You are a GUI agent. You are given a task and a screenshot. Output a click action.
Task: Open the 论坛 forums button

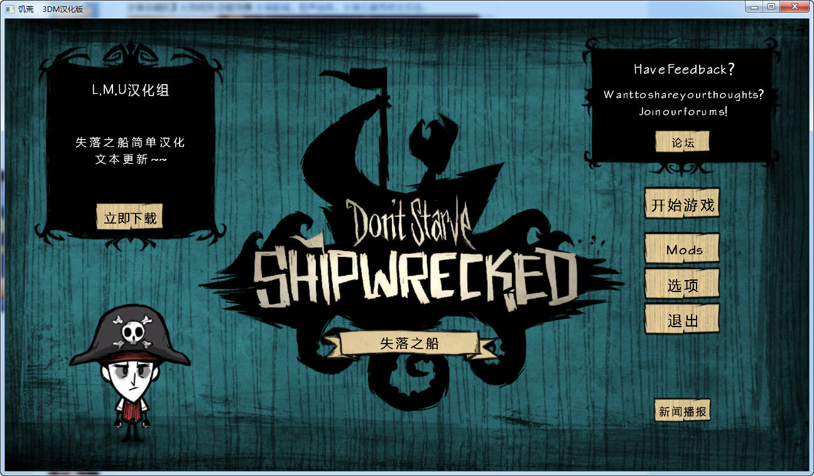tap(683, 142)
